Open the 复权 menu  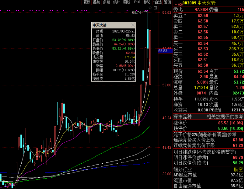click(87, 2)
